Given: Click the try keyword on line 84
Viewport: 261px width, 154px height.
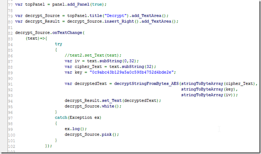Looking at the screenshot, I should (58, 44).
